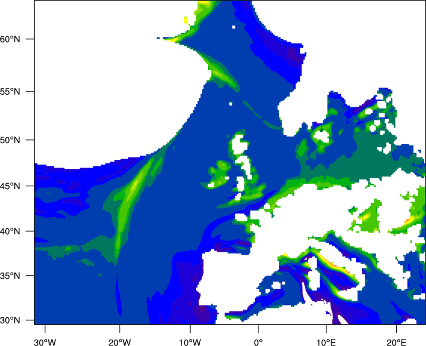Viewport: 426px width, 346px height.
Task: Click the 20°W longitude label
Action: pyautogui.click(x=120, y=342)
